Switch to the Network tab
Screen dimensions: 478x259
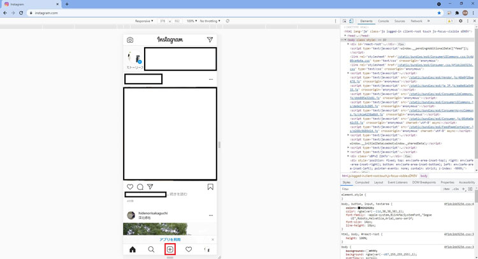coord(416,21)
